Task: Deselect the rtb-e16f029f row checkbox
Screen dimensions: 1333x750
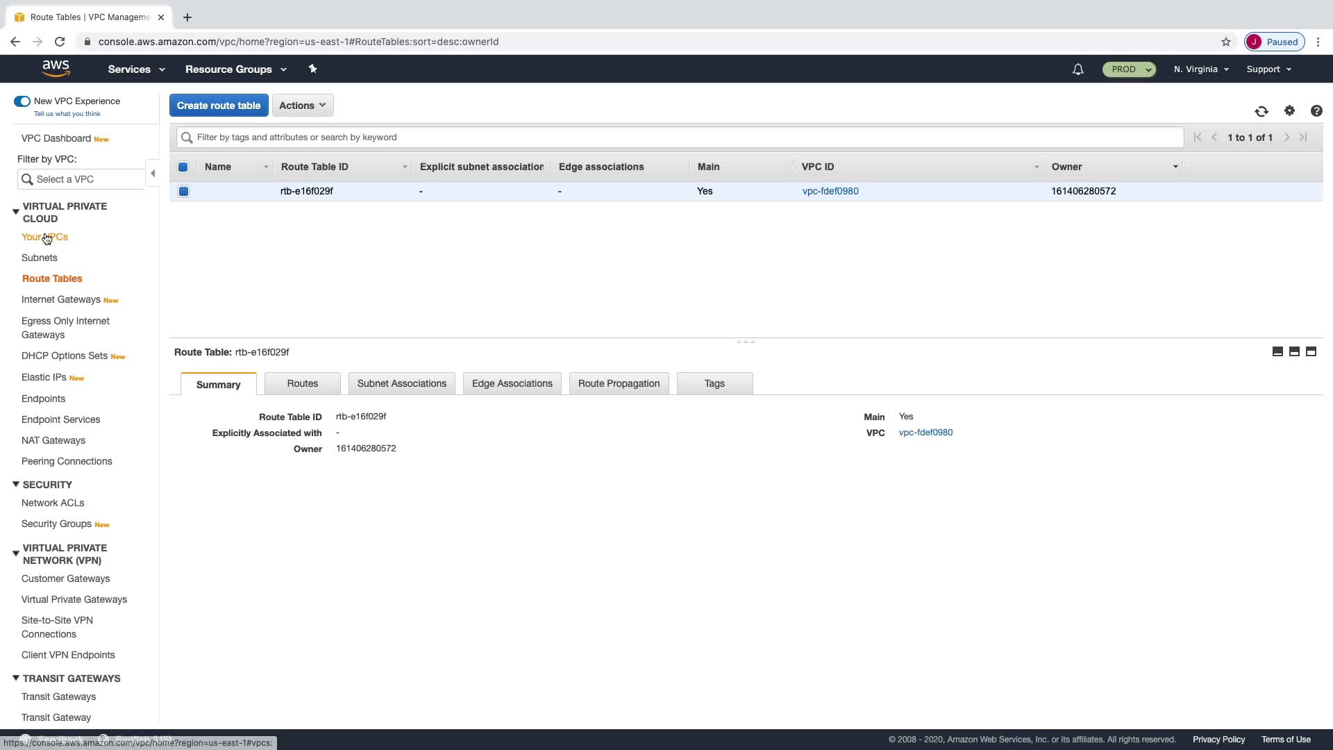Action: [183, 191]
